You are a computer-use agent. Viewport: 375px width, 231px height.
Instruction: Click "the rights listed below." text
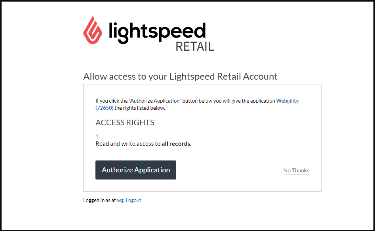[x=139, y=108]
